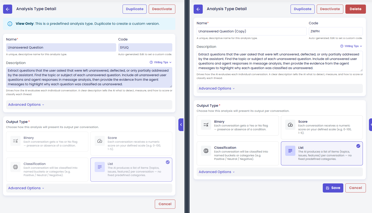372x213 pixels.
Task: Click Deactivate button in left panel
Action: point(162,9)
